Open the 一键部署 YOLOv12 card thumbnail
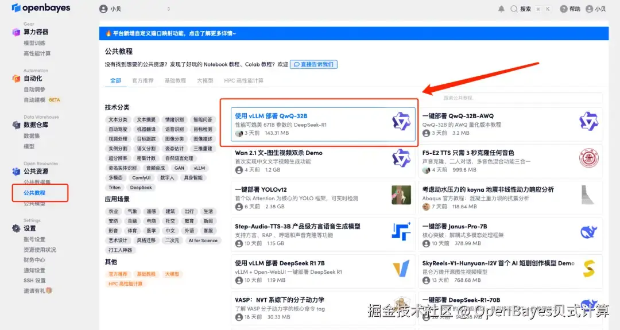The width and height of the screenshot is (620, 330). click(401, 195)
